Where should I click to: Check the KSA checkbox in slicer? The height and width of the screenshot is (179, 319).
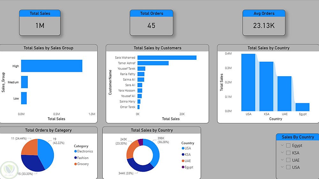[288, 153]
